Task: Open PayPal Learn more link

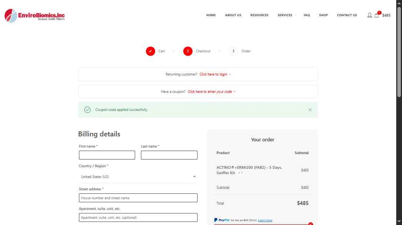Action: [x=265, y=220]
